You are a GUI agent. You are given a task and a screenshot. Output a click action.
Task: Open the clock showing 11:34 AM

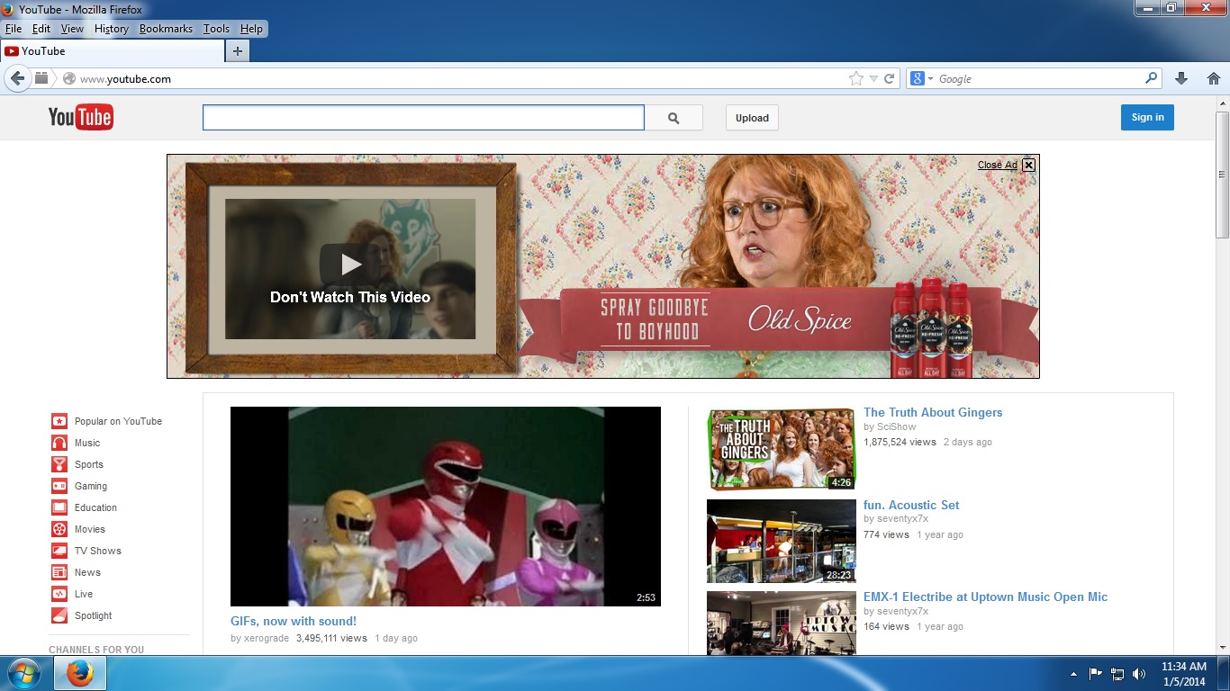(x=1183, y=673)
